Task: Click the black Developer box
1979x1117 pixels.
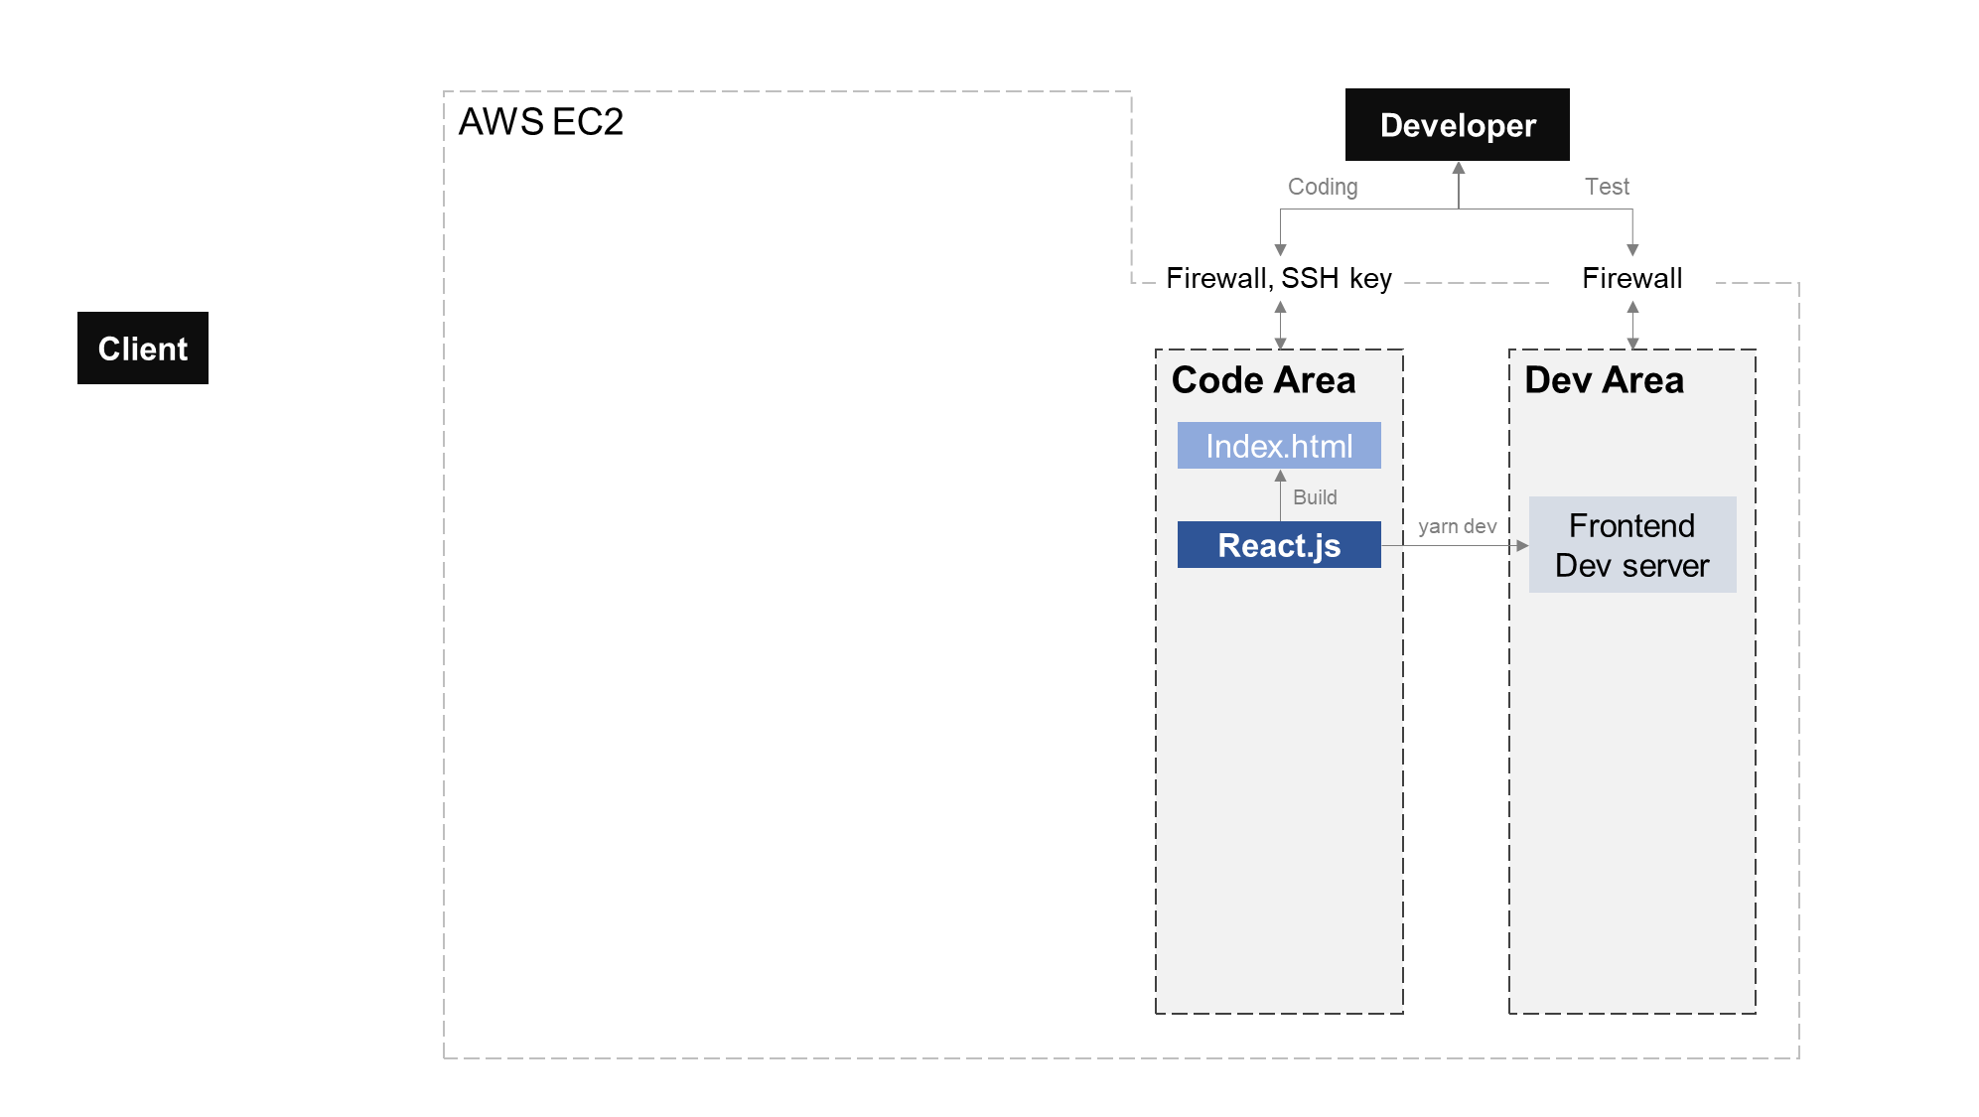Action: [x=1457, y=125]
